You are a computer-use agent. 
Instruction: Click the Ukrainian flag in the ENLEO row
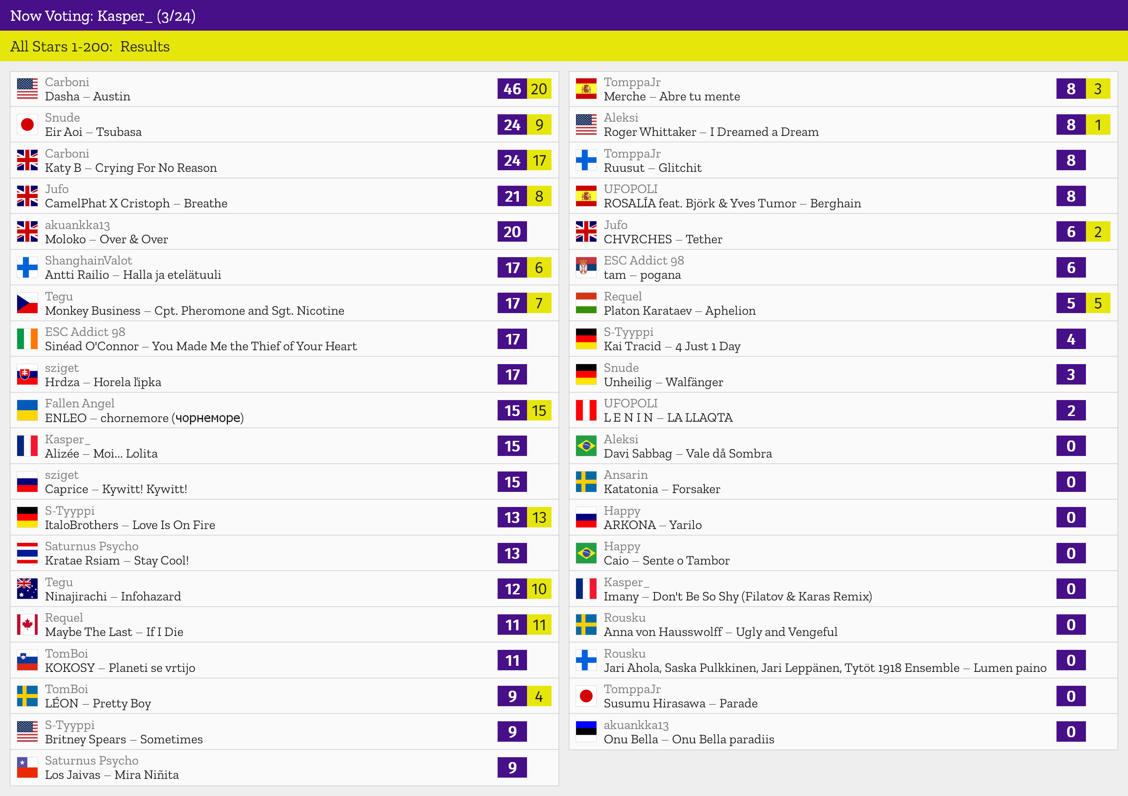(x=27, y=410)
